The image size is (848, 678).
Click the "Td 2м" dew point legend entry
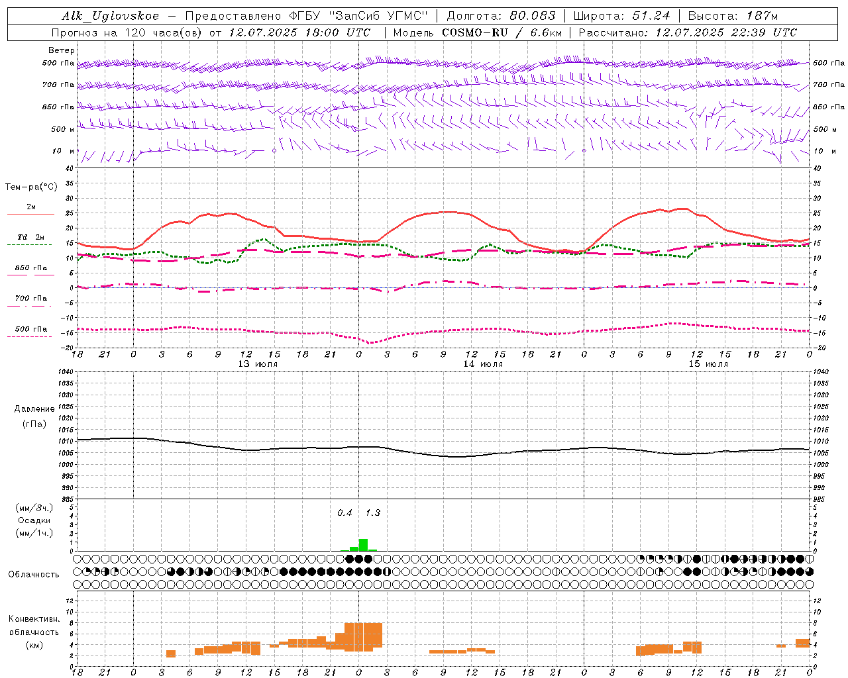(31, 238)
